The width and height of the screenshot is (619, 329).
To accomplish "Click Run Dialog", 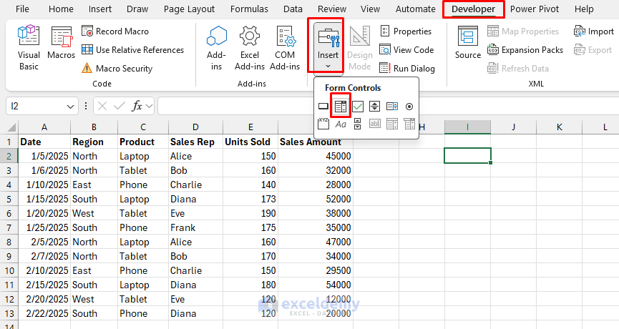I will 407,68.
